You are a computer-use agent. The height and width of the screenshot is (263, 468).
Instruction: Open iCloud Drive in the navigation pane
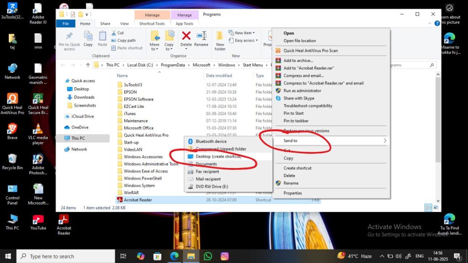pos(82,116)
